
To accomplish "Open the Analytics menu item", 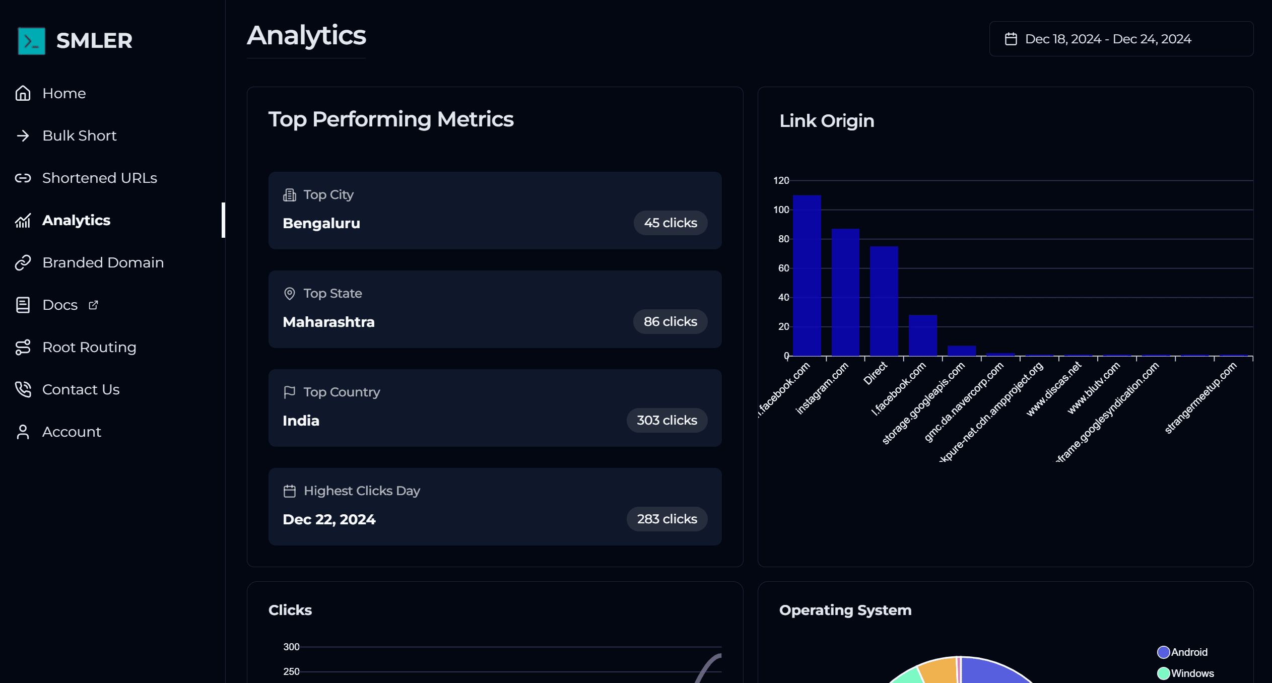I will [76, 220].
